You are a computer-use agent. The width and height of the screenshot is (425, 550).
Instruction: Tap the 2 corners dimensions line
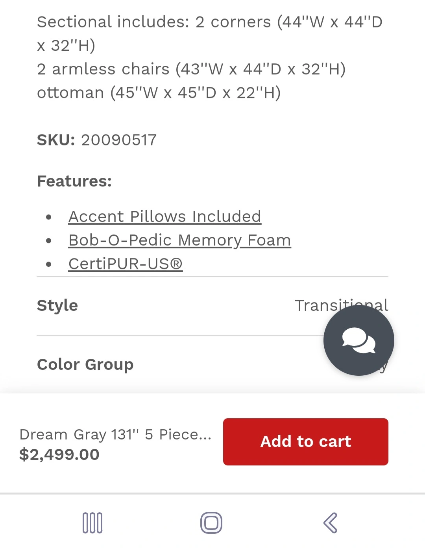coord(209,22)
